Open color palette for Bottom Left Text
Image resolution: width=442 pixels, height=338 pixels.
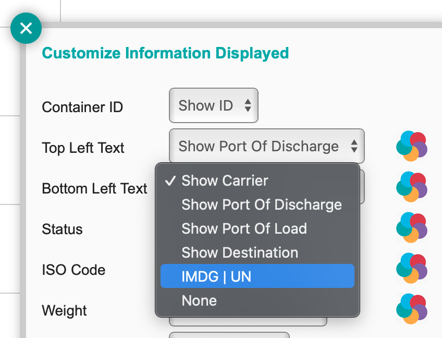tap(412, 187)
